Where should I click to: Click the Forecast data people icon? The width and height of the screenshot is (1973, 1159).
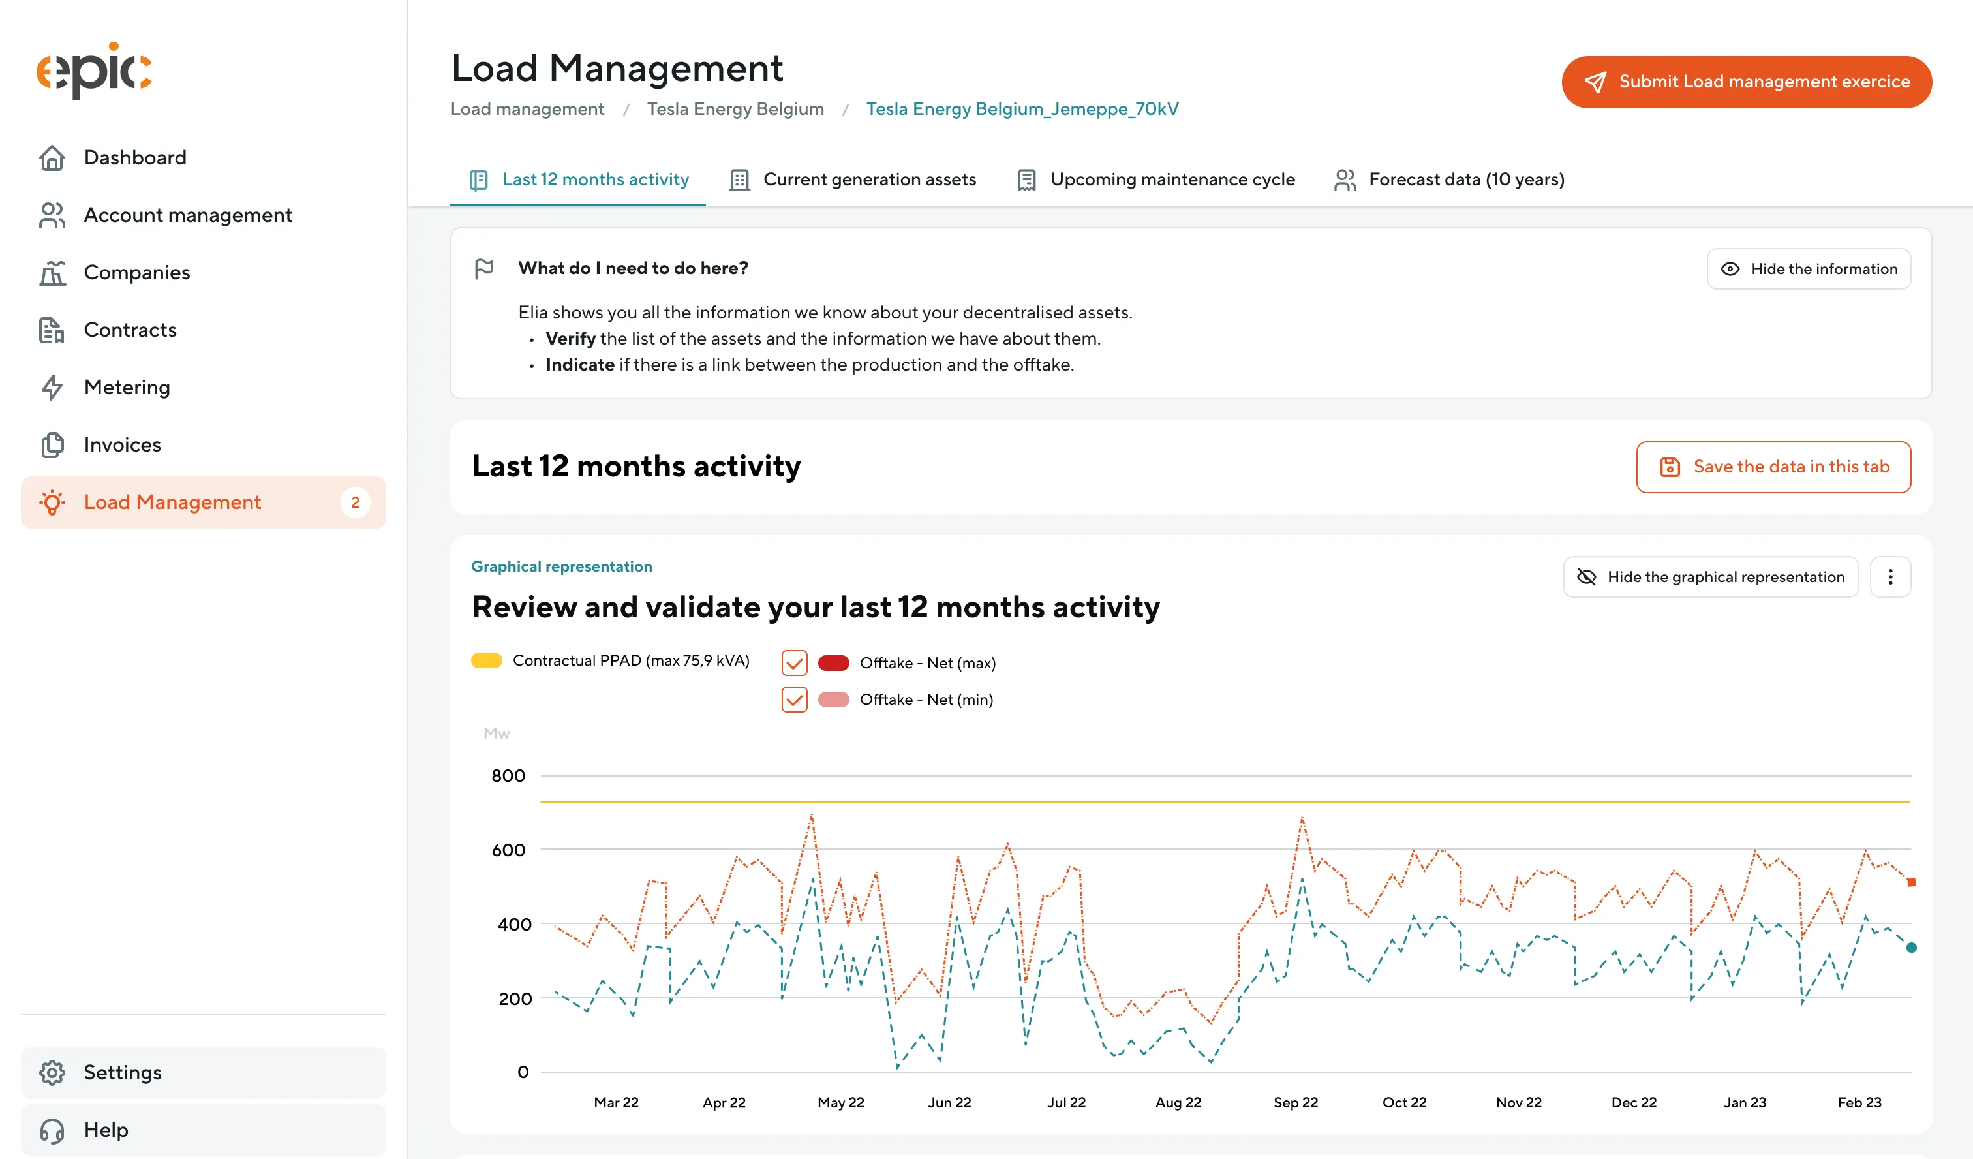[1345, 180]
